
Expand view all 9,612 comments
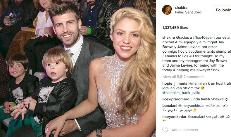click(x=184, y=77)
